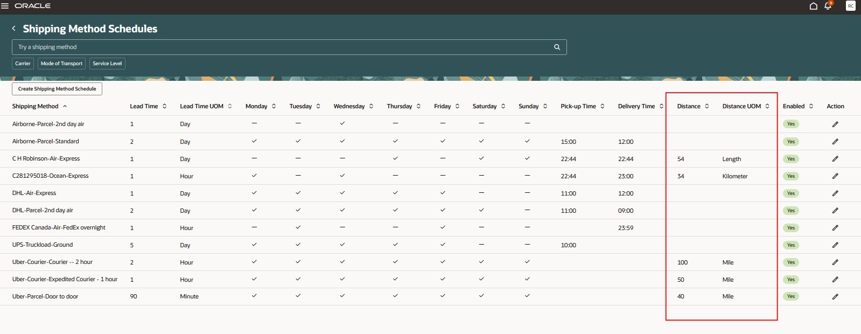
Task: Click the Length distance UOM cell
Action: pyautogui.click(x=732, y=159)
